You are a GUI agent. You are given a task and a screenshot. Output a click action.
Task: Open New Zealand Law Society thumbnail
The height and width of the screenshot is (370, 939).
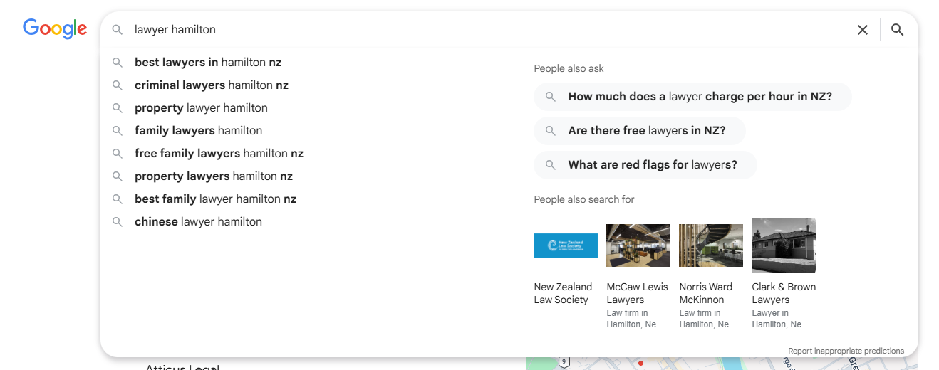(x=566, y=245)
